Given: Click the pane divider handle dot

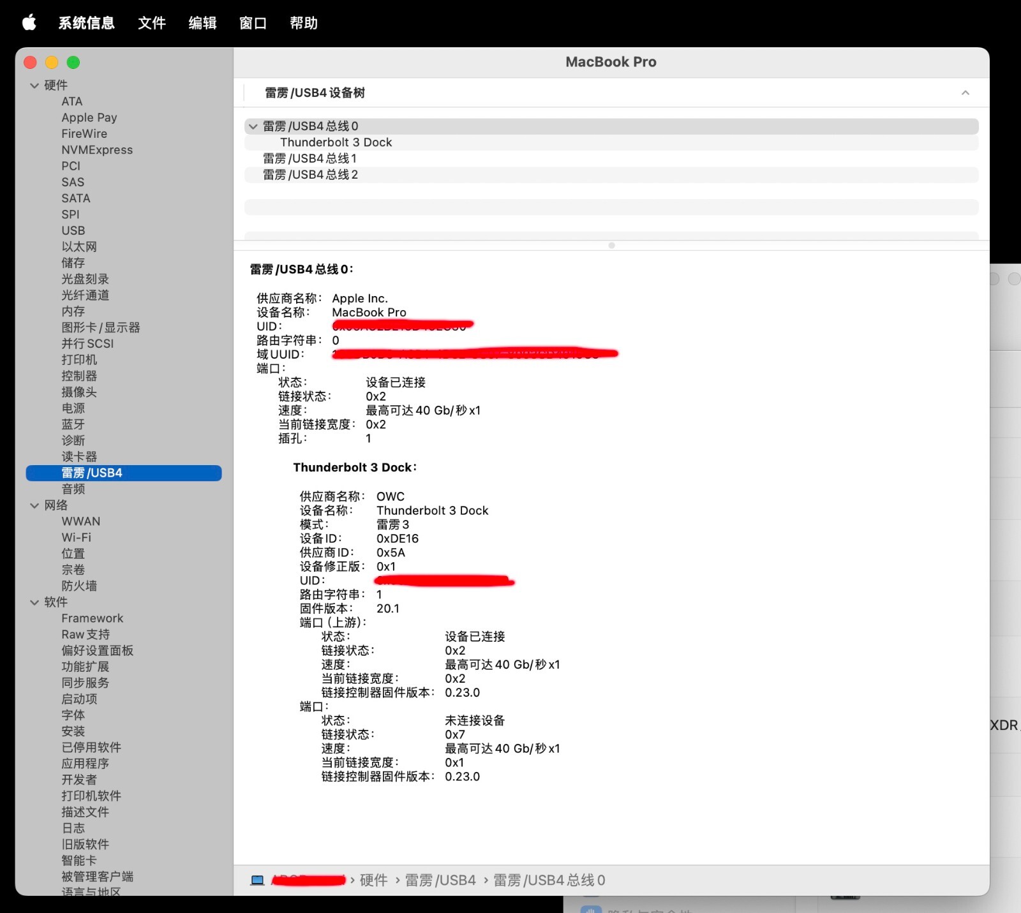Looking at the screenshot, I should tap(611, 246).
